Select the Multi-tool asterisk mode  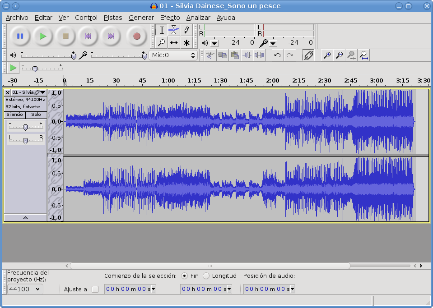pos(186,42)
